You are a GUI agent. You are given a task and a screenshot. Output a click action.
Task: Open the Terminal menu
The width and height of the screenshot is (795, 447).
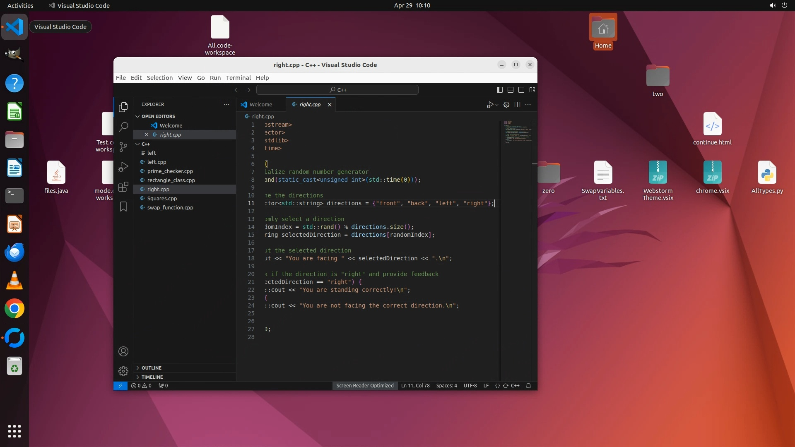238,78
